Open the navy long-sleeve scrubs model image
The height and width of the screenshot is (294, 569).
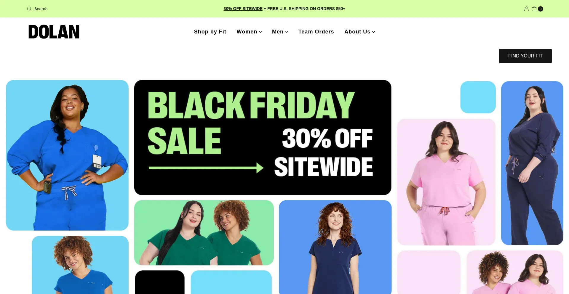(x=532, y=163)
